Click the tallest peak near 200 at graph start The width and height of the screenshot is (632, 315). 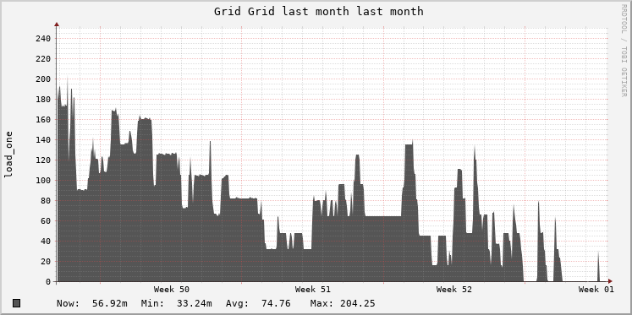[x=68, y=79]
